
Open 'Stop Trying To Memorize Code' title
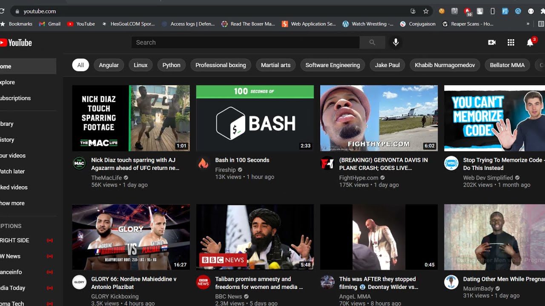pyautogui.click(x=503, y=164)
